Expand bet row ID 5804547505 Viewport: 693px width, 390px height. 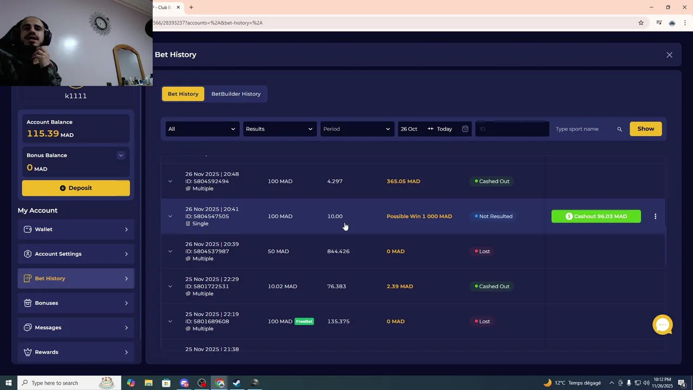pyautogui.click(x=170, y=216)
